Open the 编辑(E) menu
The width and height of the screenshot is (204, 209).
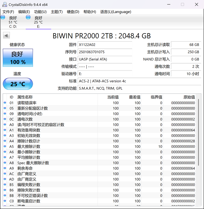click(x=24, y=12)
